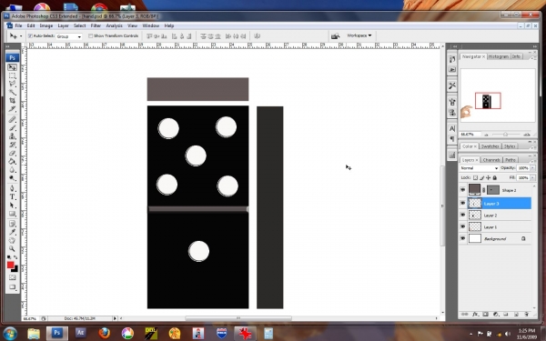Open the Workspace dropdown

(x=359, y=35)
